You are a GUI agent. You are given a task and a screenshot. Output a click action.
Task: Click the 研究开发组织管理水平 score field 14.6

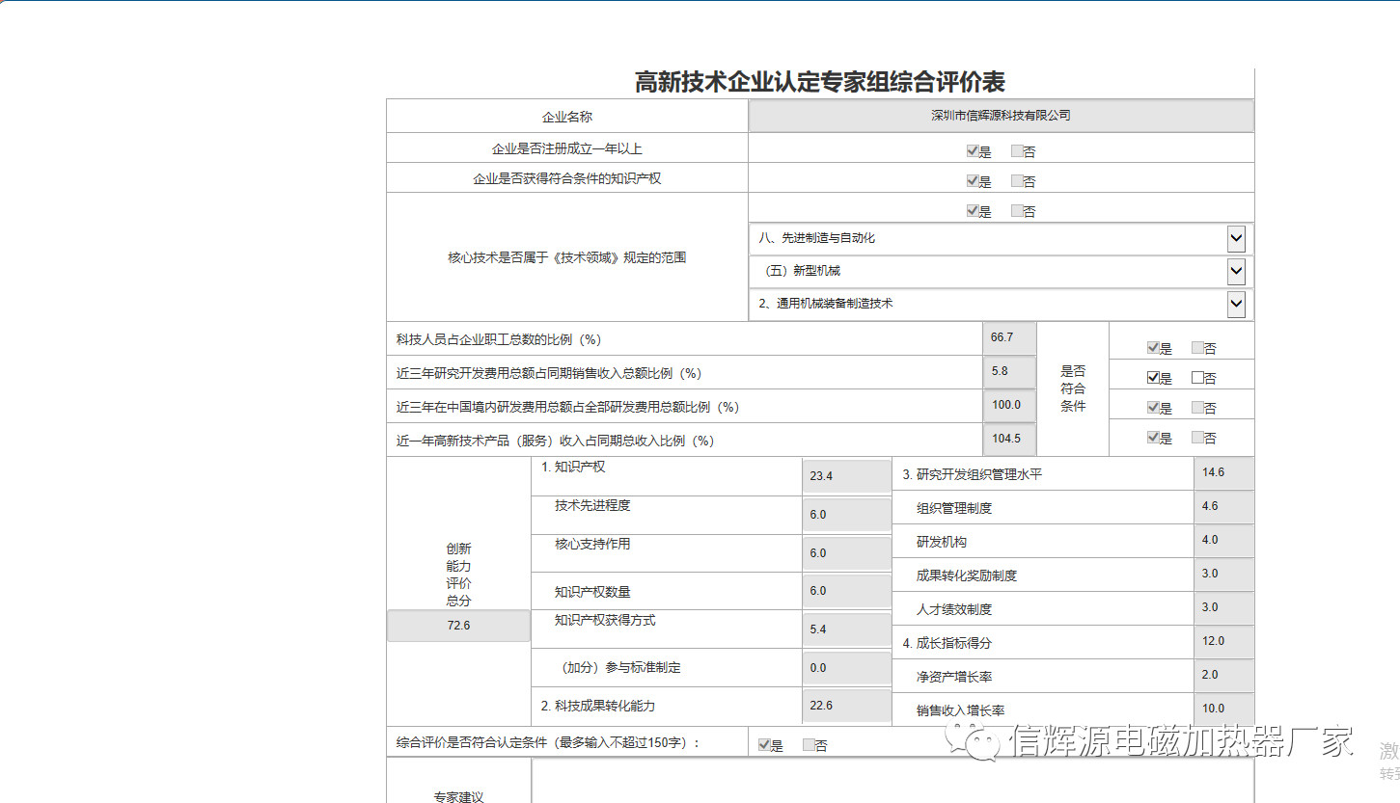click(x=1222, y=472)
